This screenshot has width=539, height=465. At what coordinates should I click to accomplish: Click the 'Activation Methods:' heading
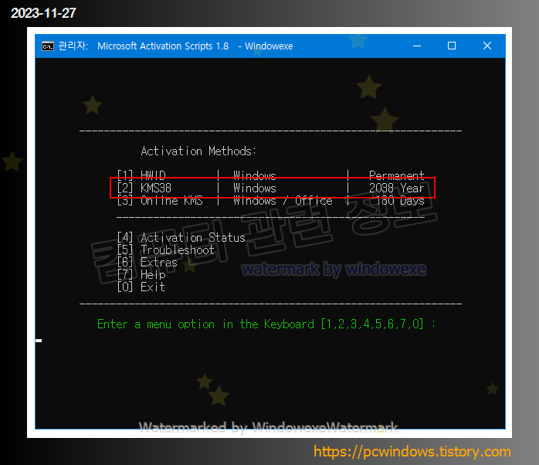[198, 151]
